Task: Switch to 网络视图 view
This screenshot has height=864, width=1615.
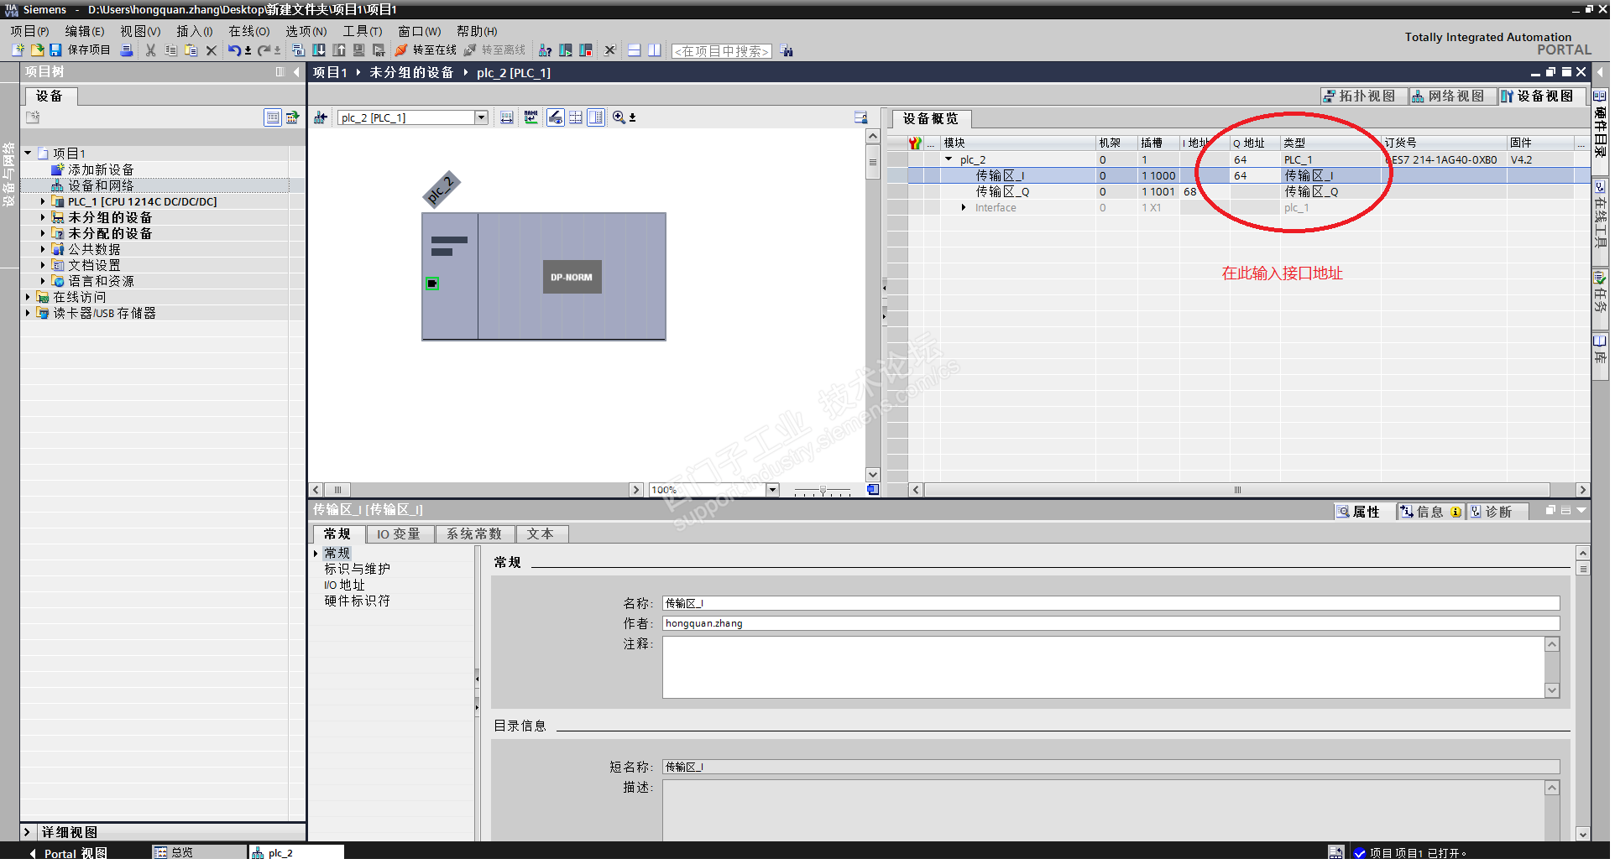Action: tap(1452, 96)
